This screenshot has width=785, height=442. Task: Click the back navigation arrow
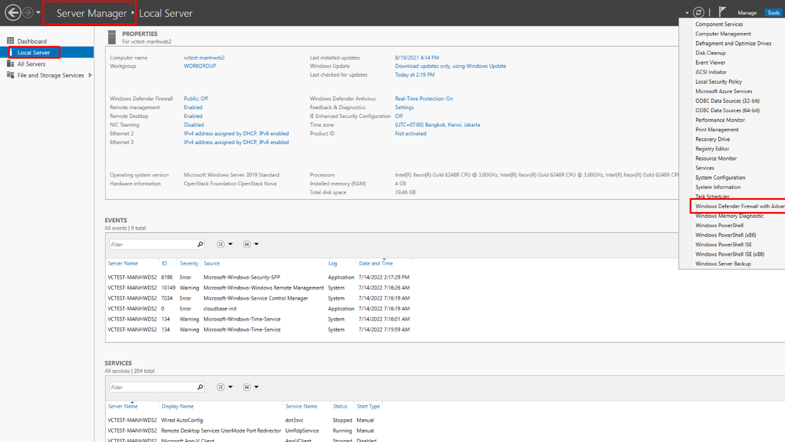coord(13,12)
